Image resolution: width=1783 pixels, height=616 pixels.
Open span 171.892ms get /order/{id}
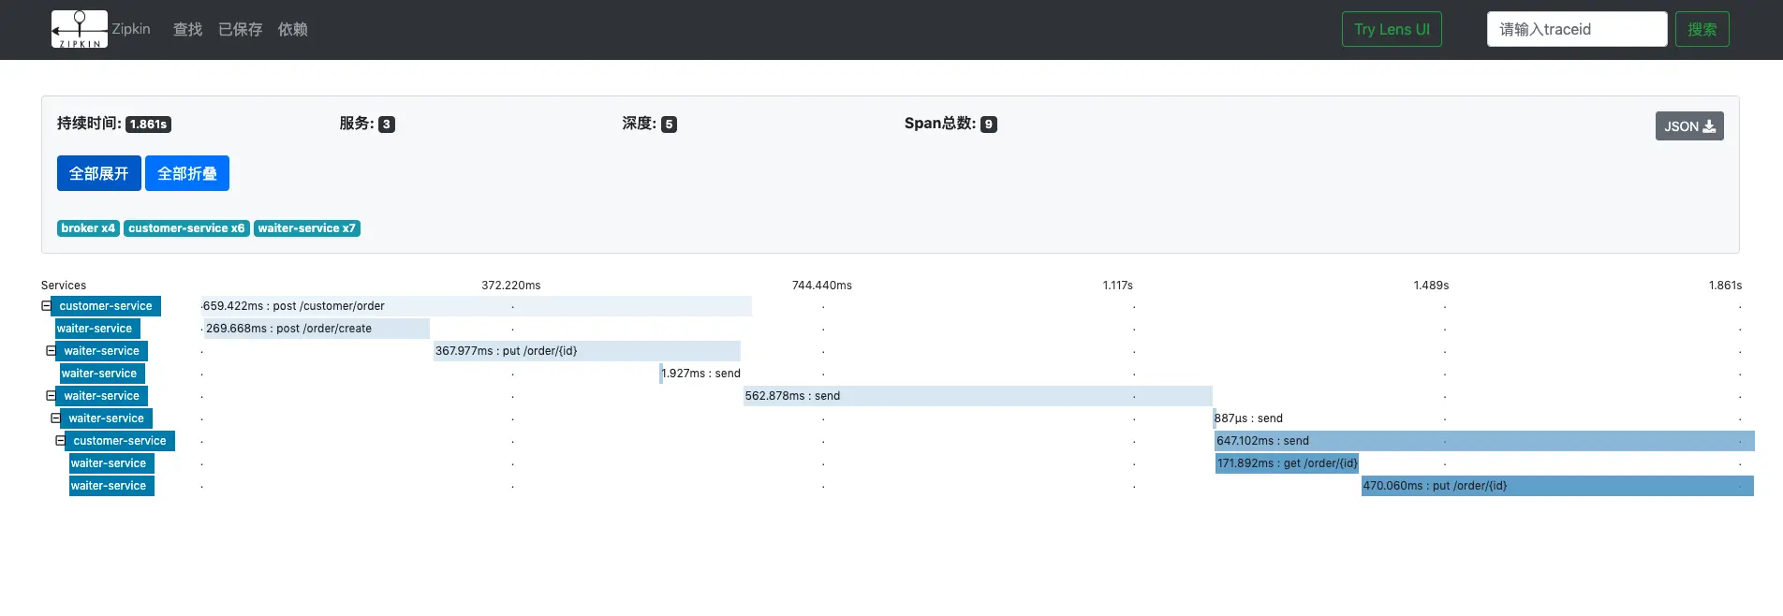point(1287,463)
